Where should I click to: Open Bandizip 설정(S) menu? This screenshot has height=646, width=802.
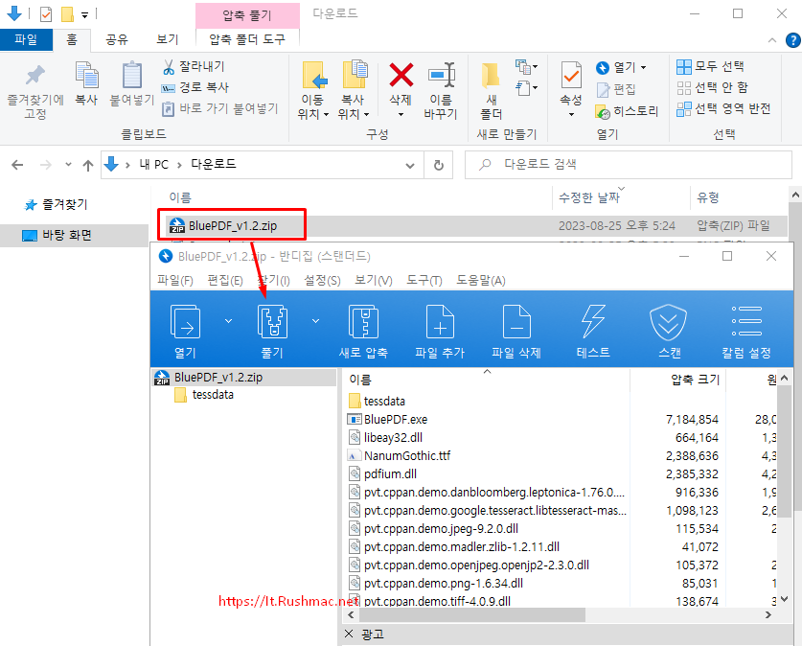pyautogui.click(x=322, y=280)
